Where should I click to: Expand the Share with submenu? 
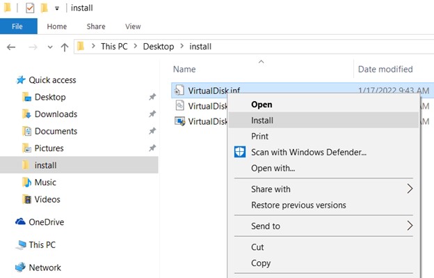tap(323, 189)
